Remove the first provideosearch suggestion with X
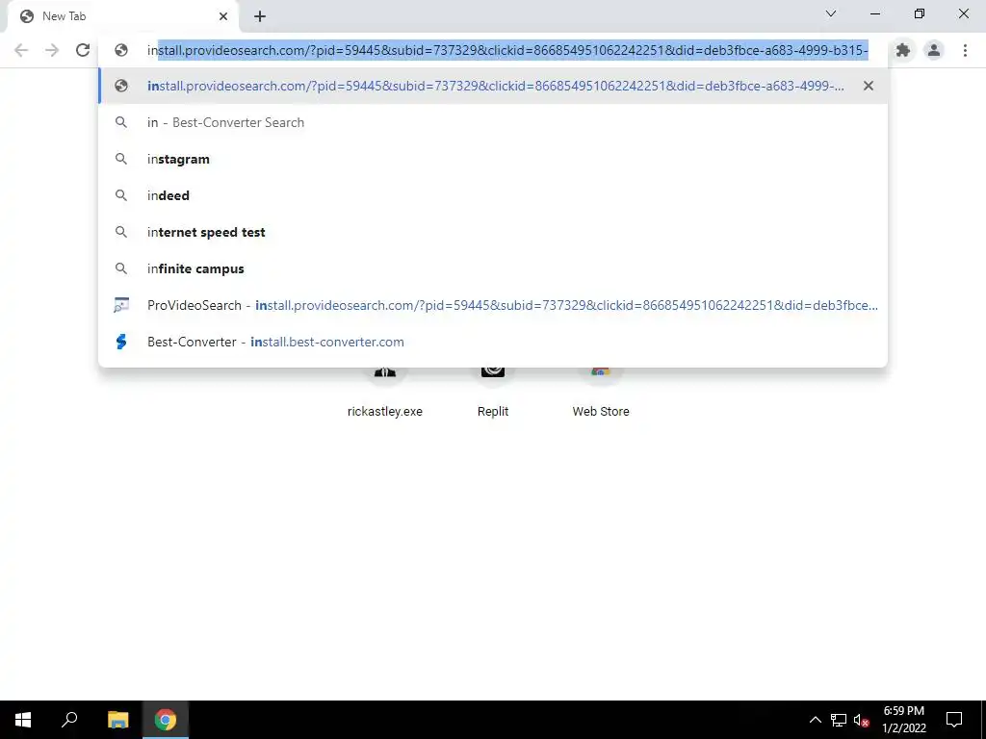986x739 pixels. click(x=869, y=86)
